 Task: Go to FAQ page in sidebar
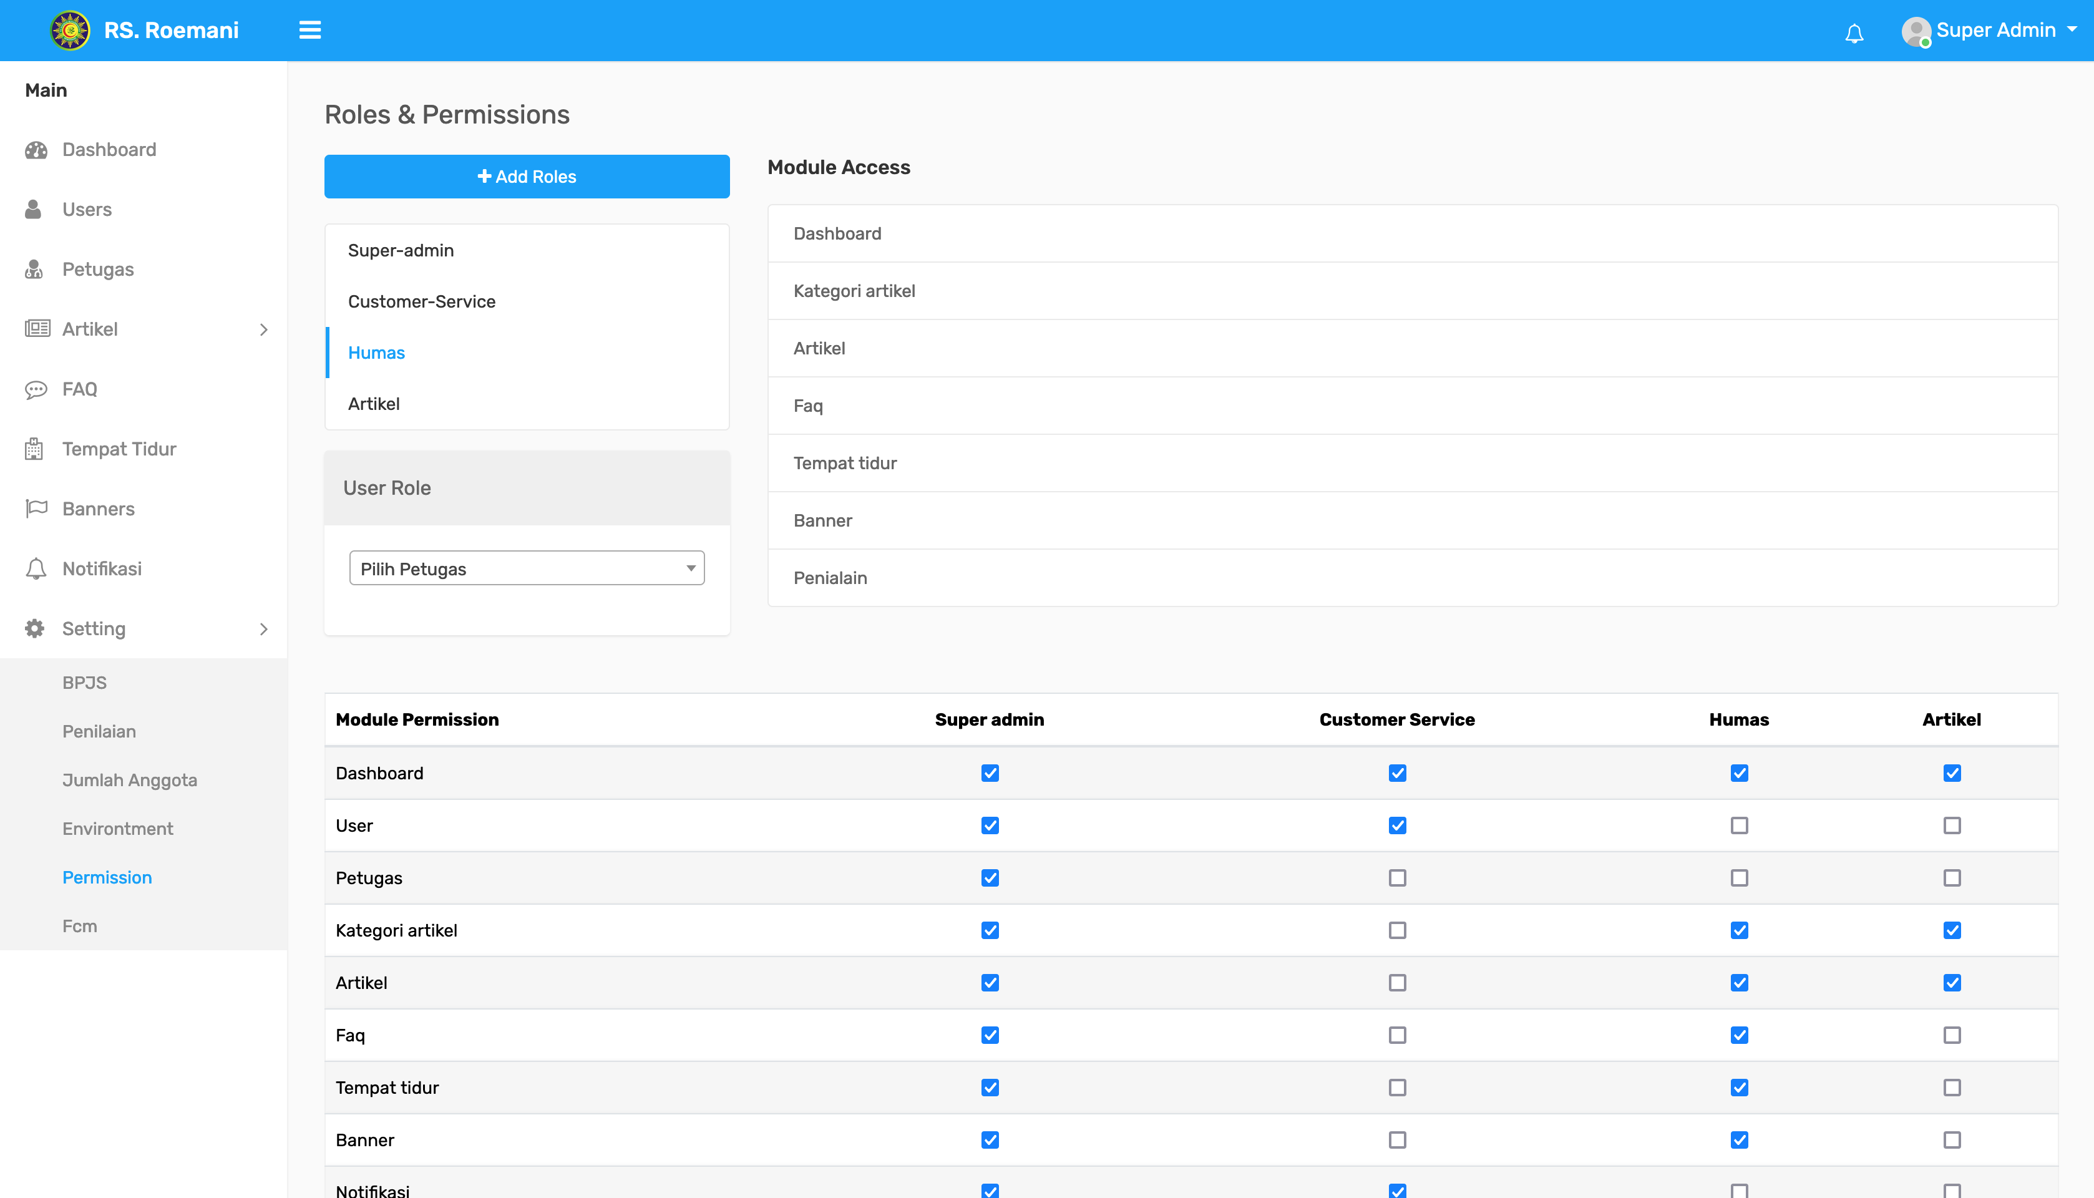pyautogui.click(x=80, y=389)
